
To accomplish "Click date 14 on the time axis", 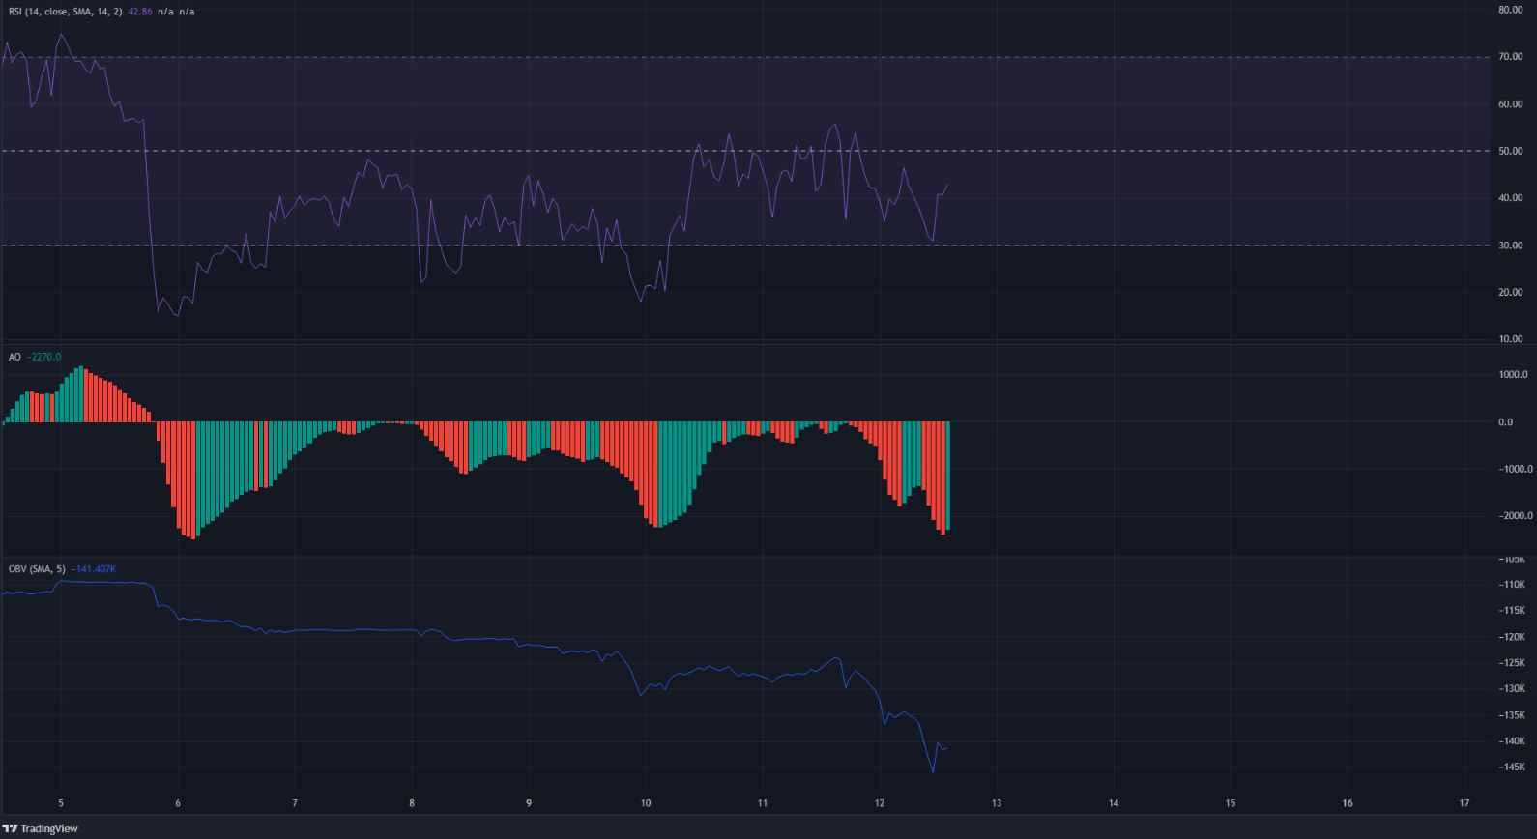I will [x=1114, y=803].
